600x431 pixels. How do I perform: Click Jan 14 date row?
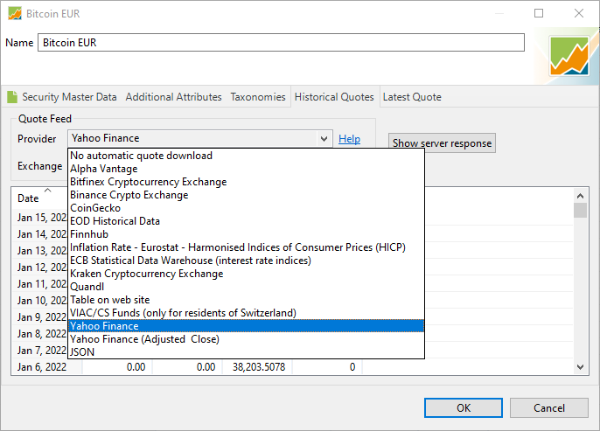click(41, 234)
